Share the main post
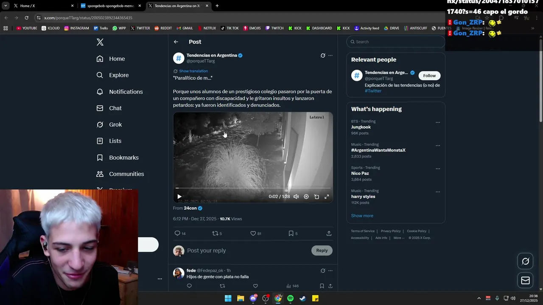Viewport: 543px width, 305px height. (329, 233)
